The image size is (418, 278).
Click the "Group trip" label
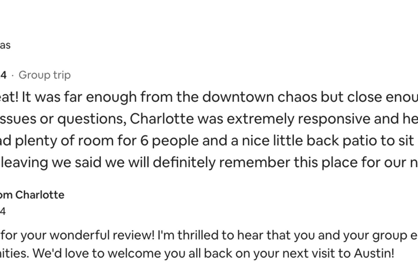[x=45, y=75]
